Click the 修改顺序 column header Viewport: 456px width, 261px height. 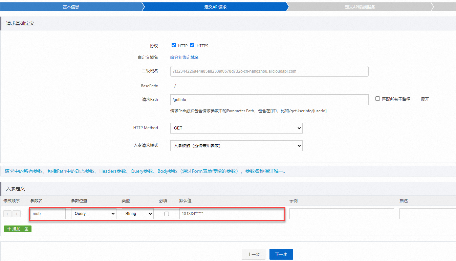coord(12,201)
